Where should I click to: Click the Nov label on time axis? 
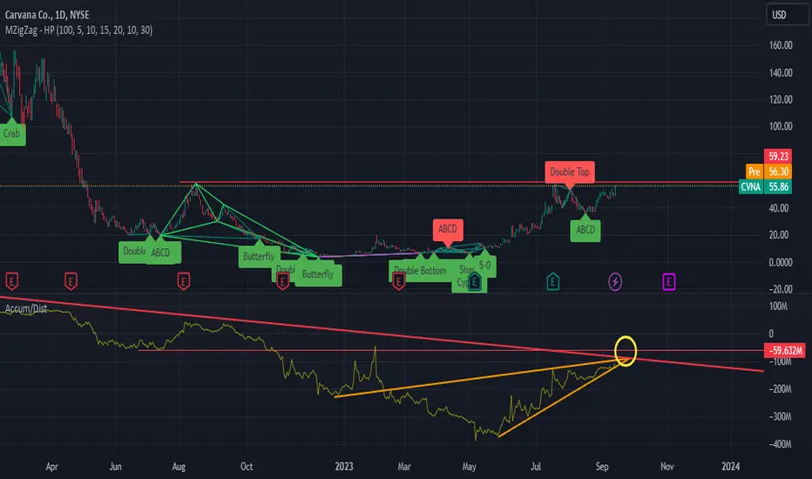pyautogui.click(x=667, y=467)
